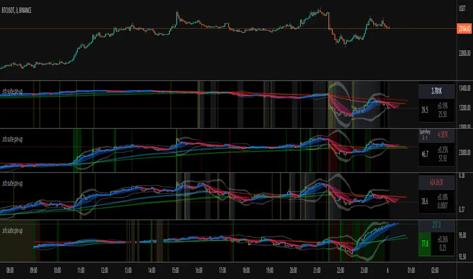473x279 pixels.
Task: Click the 0.25 value in bottom table
Action: click(443, 248)
